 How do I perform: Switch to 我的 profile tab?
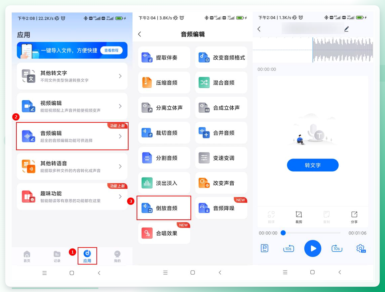pyautogui.click(x=118, y=257)
